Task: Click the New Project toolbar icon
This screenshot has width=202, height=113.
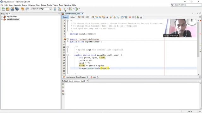Action: [8, 9]
